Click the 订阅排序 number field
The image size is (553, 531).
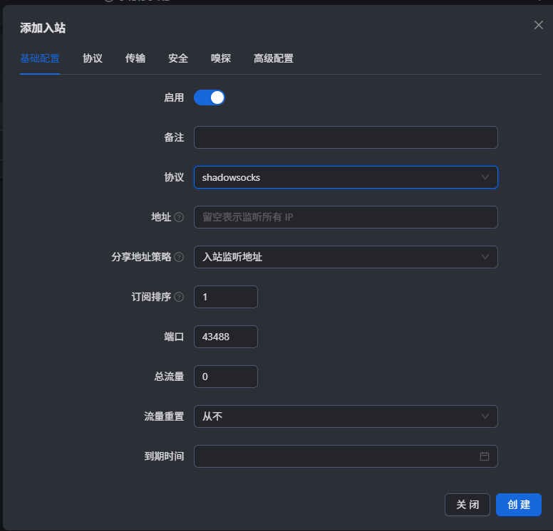coord(226,297)
